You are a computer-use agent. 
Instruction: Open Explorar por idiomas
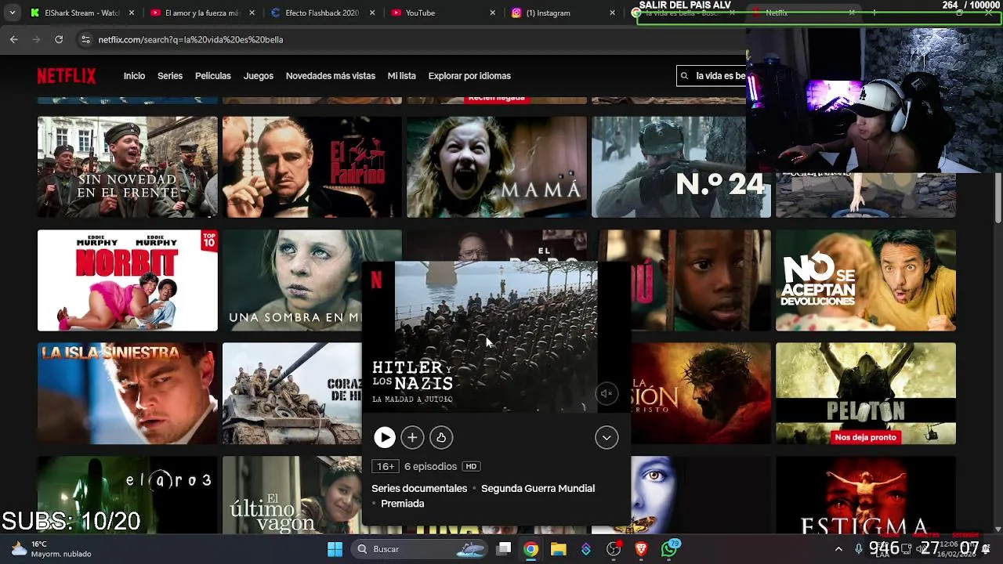(x=469, y=76)
